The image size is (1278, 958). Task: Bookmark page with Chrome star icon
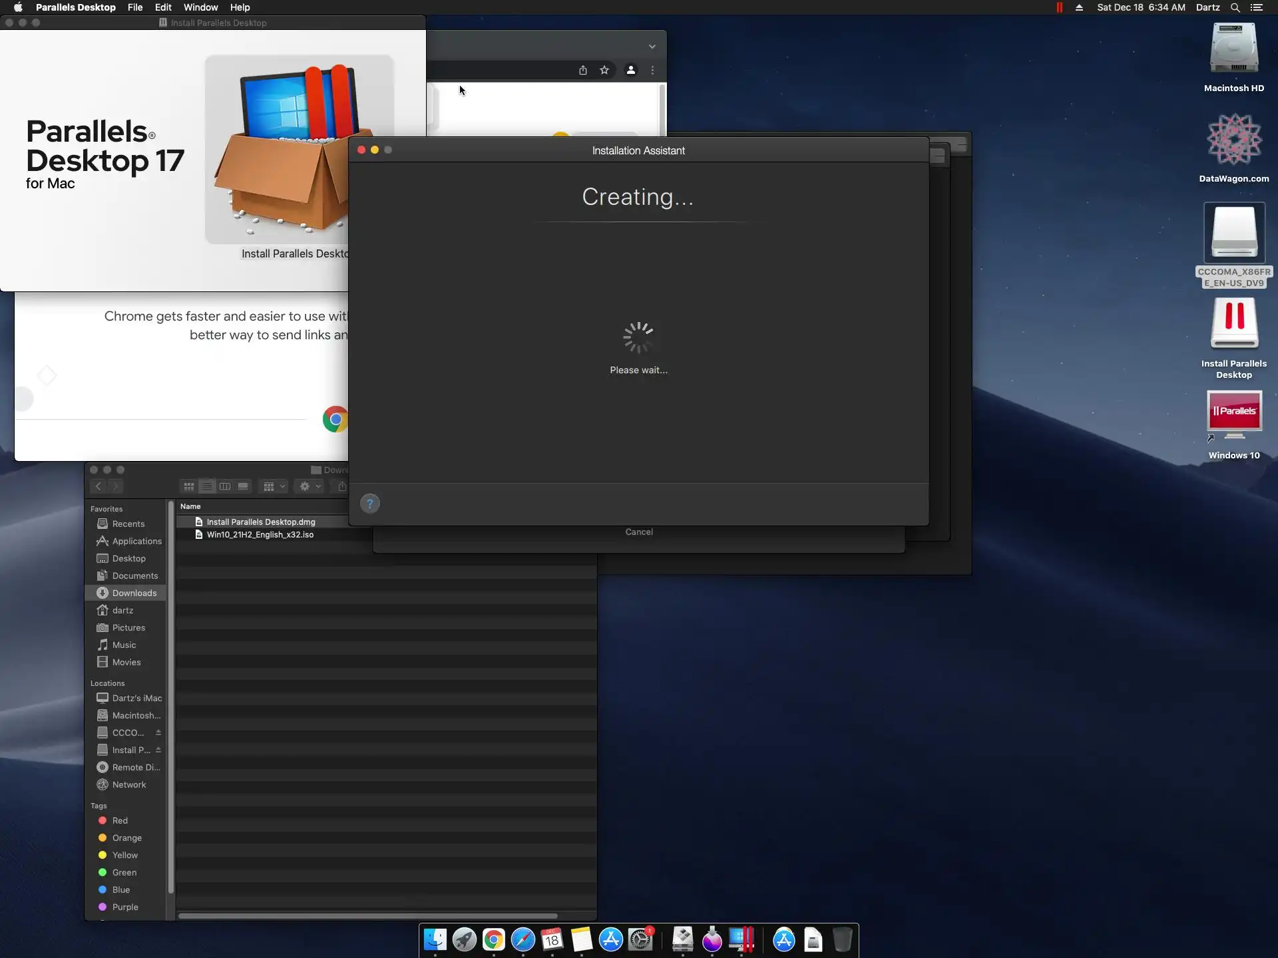point(604,70)
